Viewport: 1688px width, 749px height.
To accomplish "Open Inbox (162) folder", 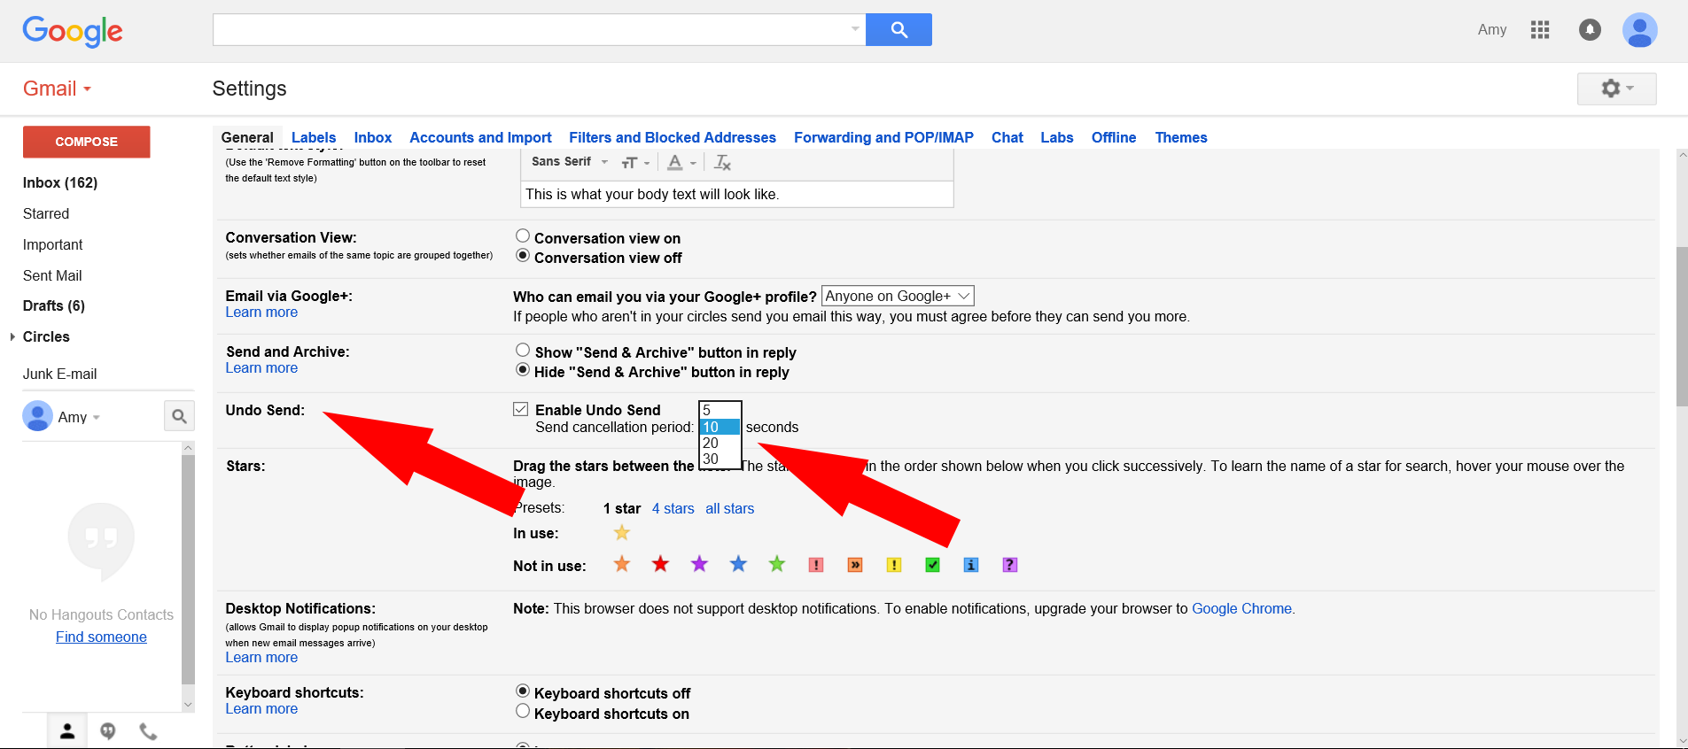I will pos(60,182).
